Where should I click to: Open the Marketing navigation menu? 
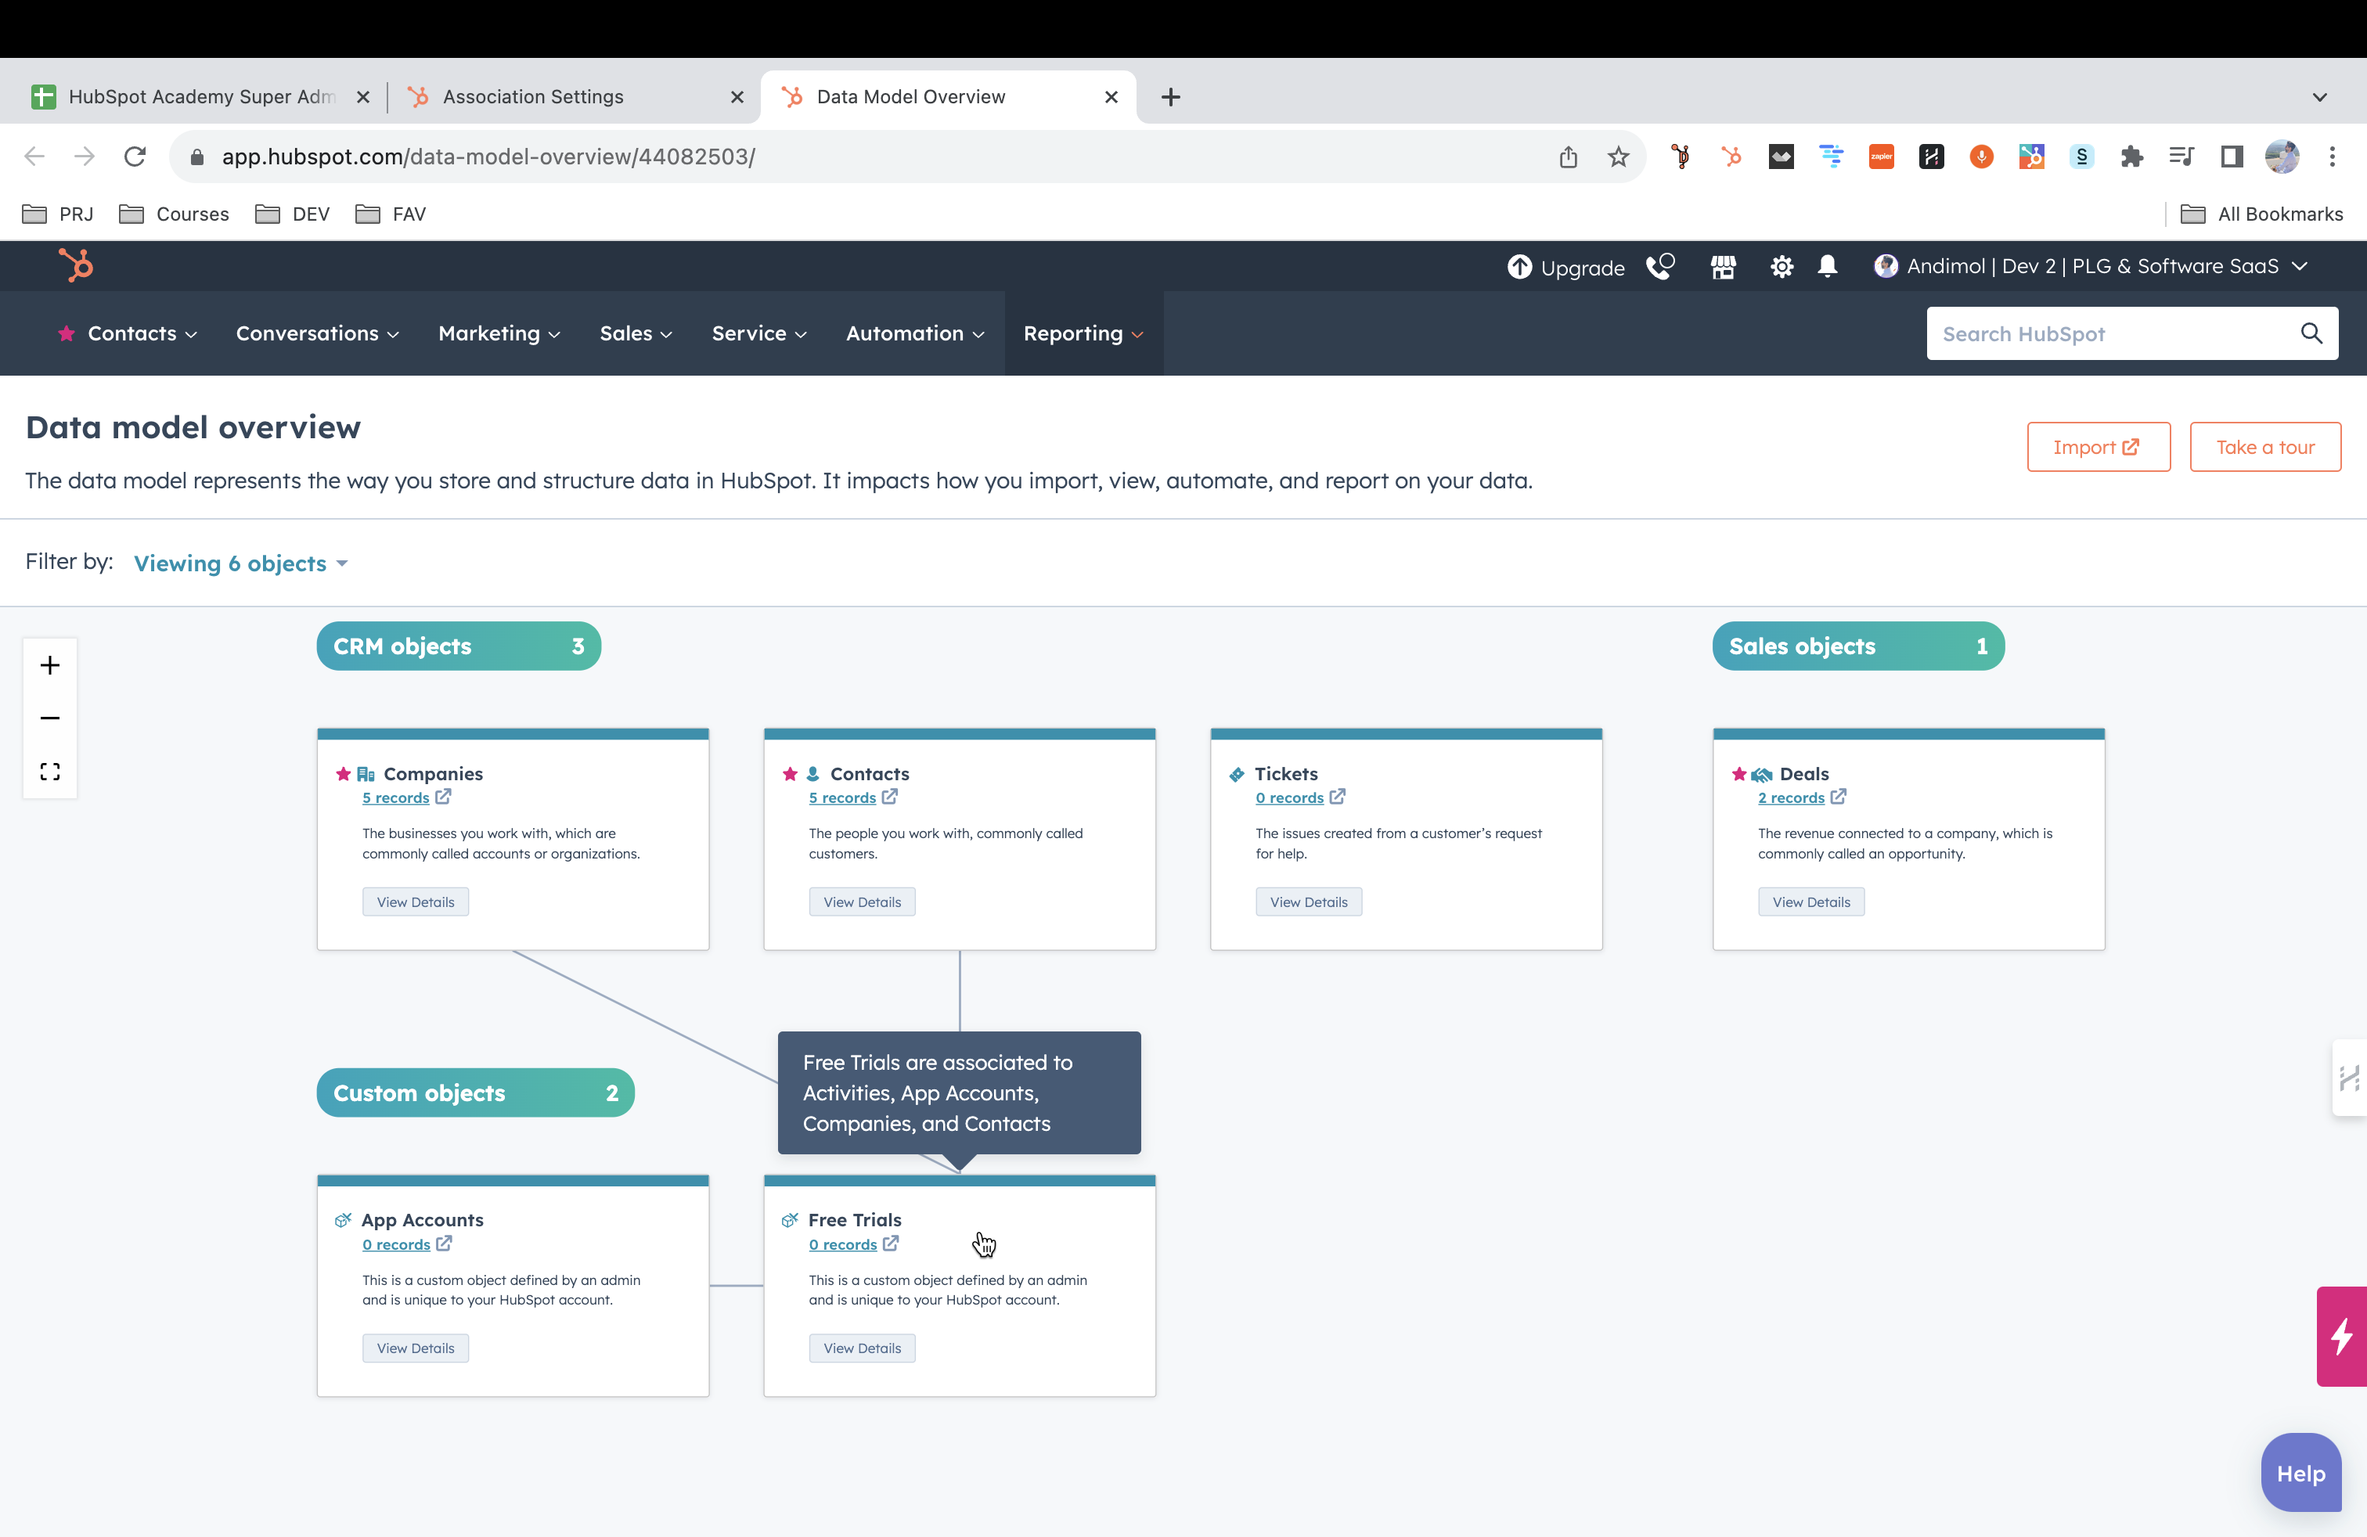coord(499,334)
